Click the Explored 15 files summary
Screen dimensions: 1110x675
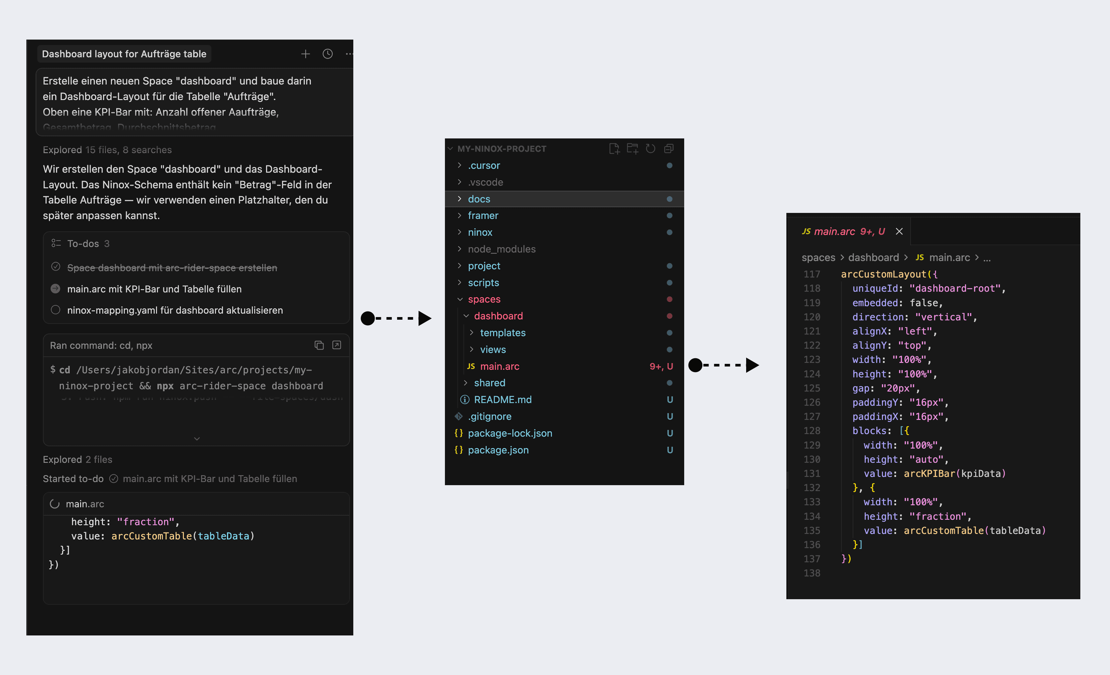point(107,150)
